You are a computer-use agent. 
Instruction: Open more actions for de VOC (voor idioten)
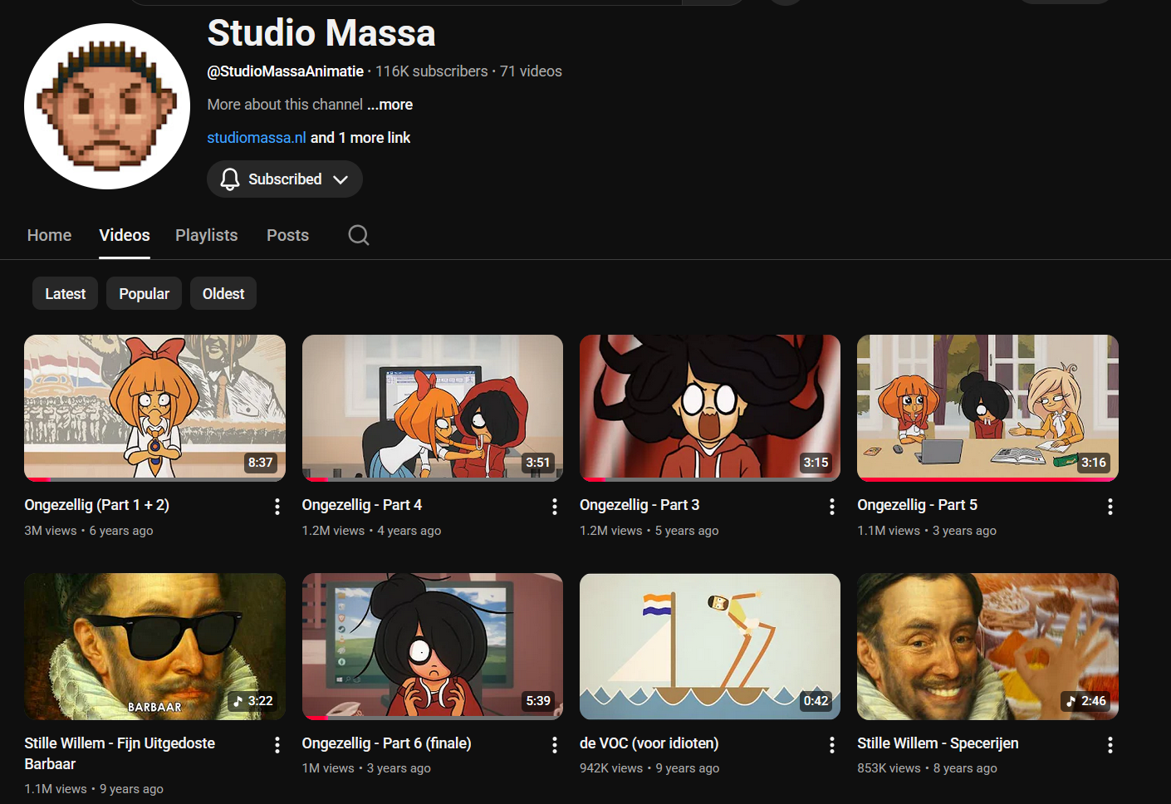(831, 745)
